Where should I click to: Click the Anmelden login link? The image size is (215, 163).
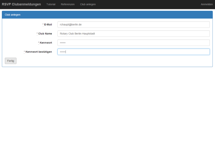206,4
